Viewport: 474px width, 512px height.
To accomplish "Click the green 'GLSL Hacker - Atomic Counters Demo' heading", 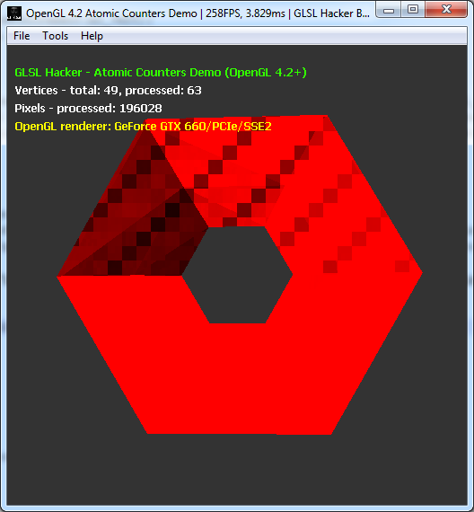I will coord(161,72).
